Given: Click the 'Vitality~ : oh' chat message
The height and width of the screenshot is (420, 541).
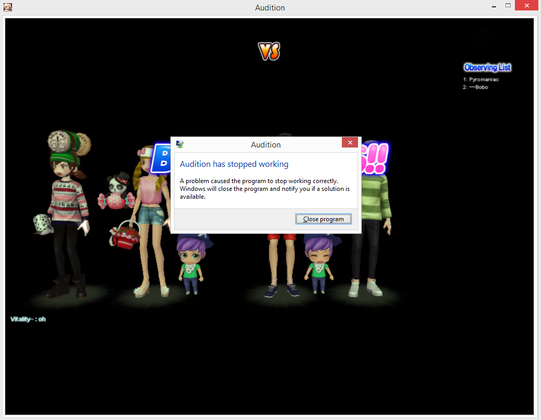Looking at the screenshot, I should [28, 319].
